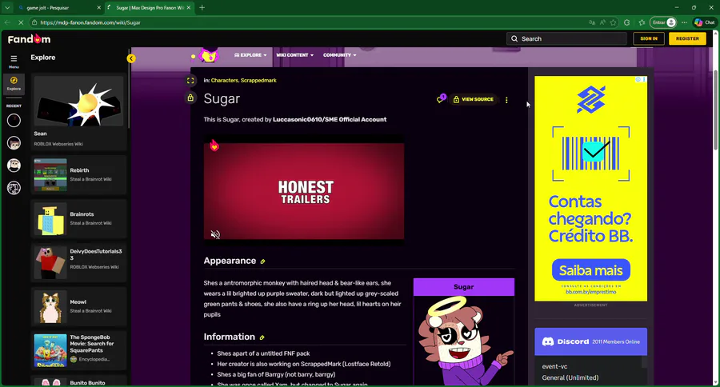Click the page vertical scrollbar
720x387 pixels.
coord(716,110)
